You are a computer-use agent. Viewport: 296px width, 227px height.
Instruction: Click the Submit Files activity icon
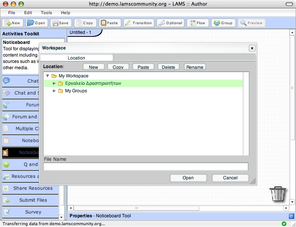[x=6, y=200]
